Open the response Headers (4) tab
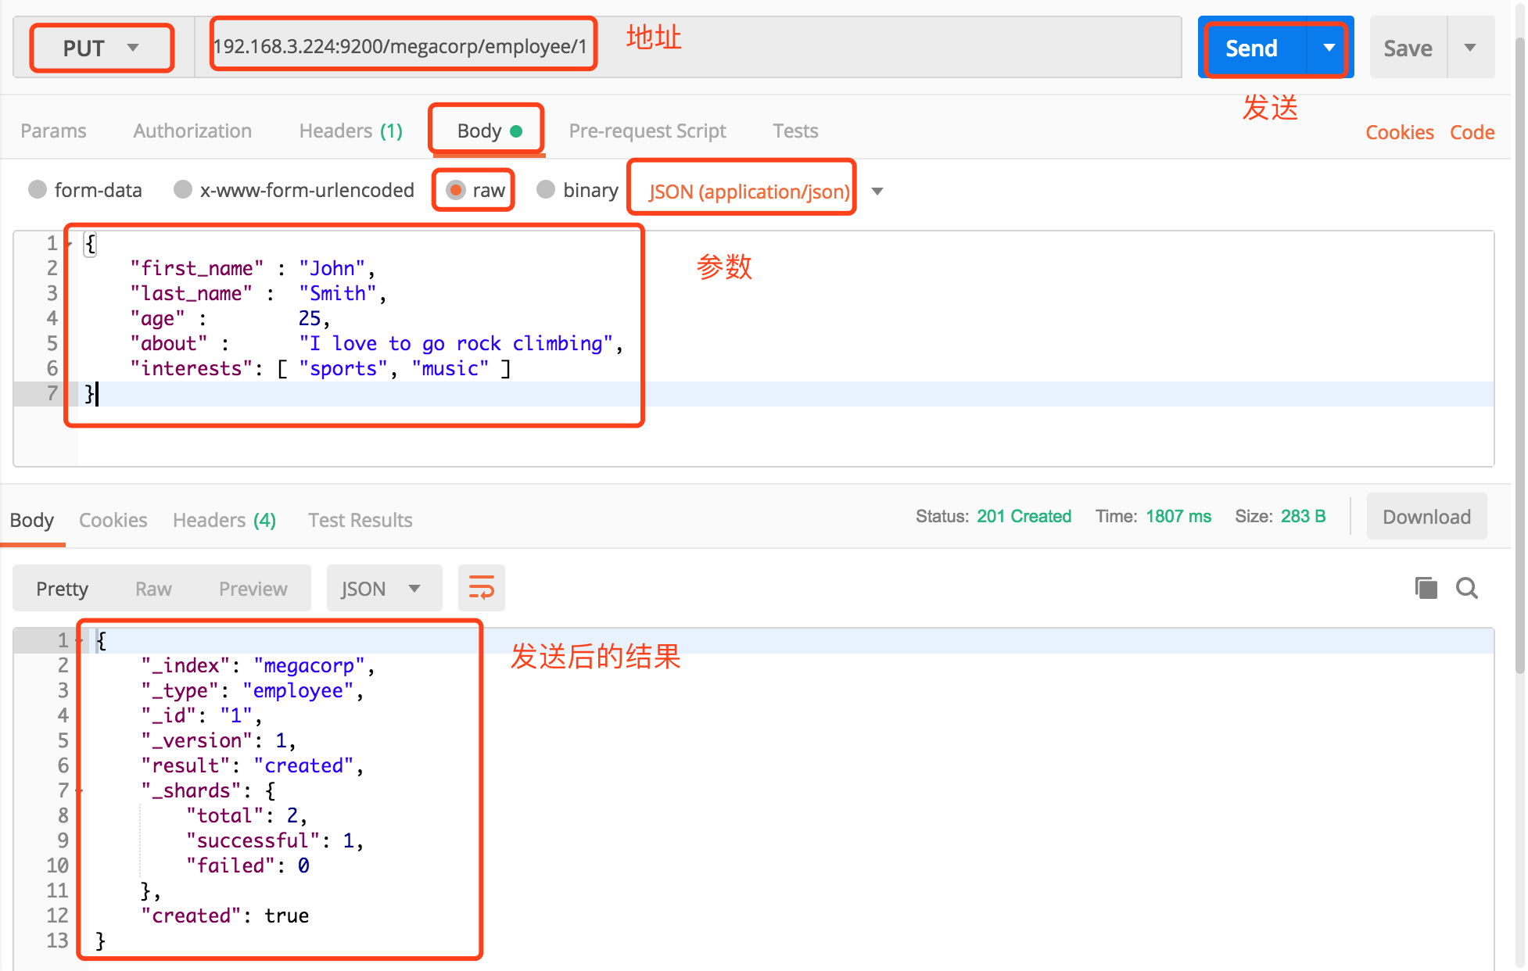 click(x=224, y=520)
